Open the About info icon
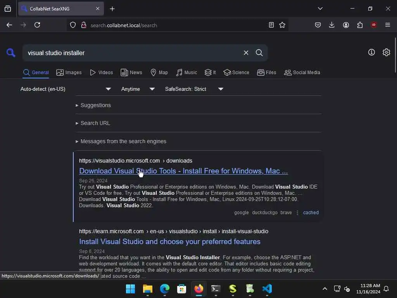 click(x=371, y=52)
